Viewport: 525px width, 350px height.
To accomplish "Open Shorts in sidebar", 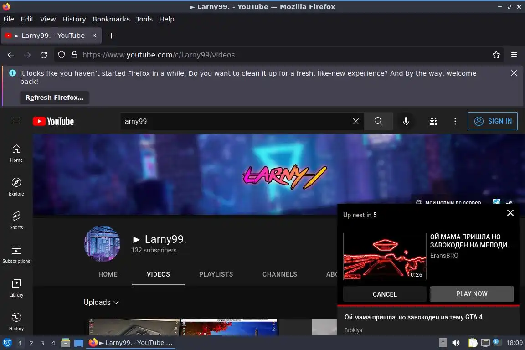I will point(16,221).
